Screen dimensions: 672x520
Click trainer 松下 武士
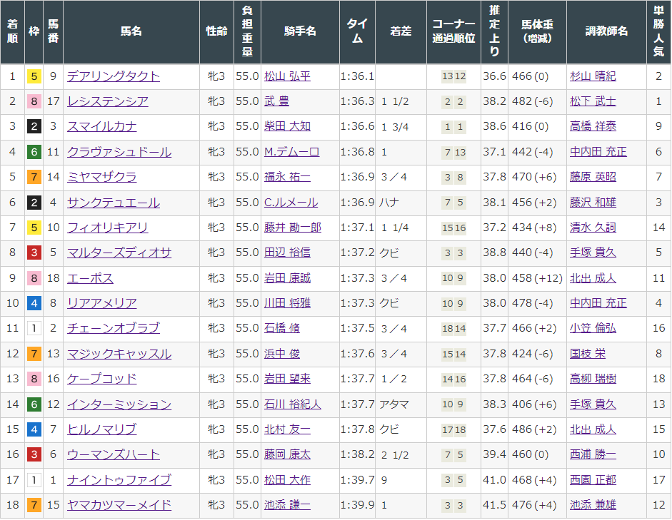[x=593, y=101]
